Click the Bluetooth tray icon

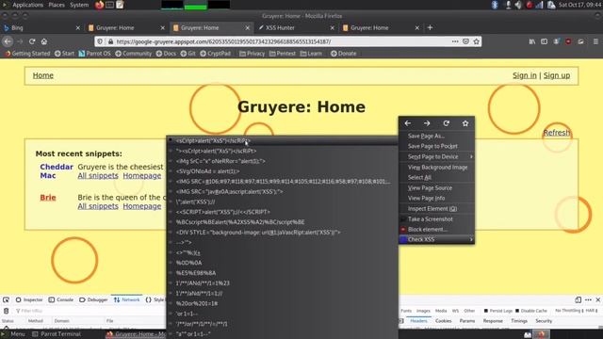(495, 5)
